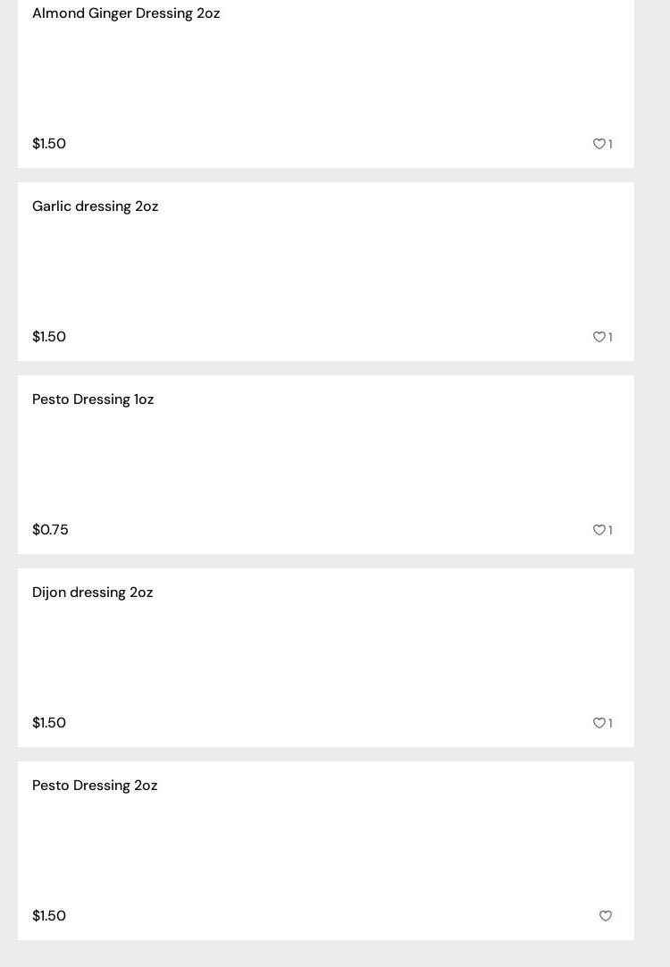Click the like count on Garlic dressing card
Viewport: 670px width, 967px height.
click(611, 337)
